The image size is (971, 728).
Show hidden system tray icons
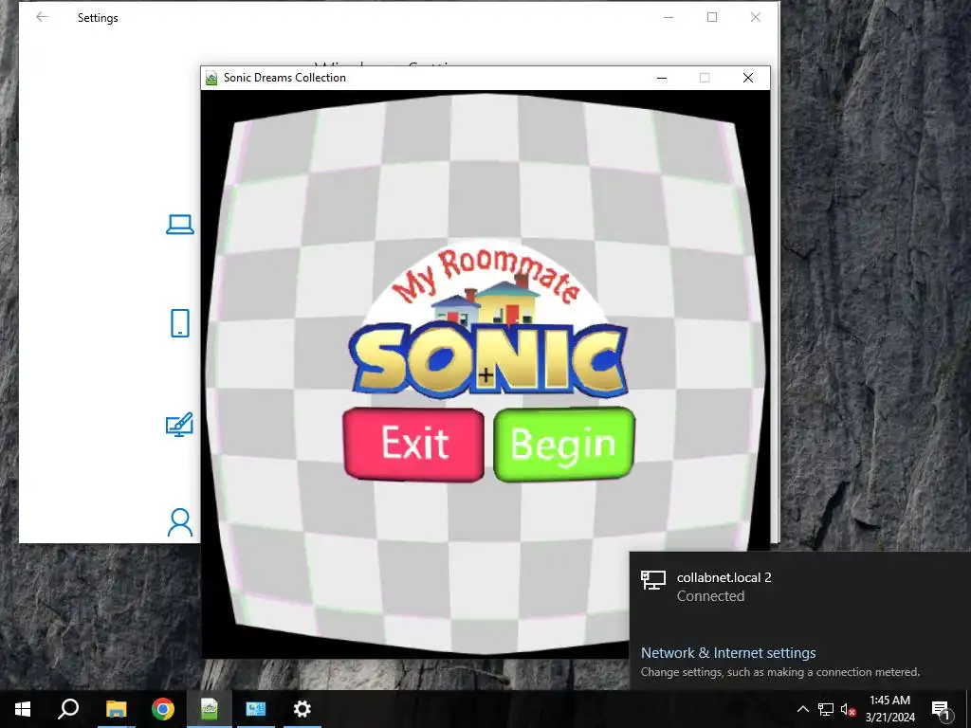[802, 709]
